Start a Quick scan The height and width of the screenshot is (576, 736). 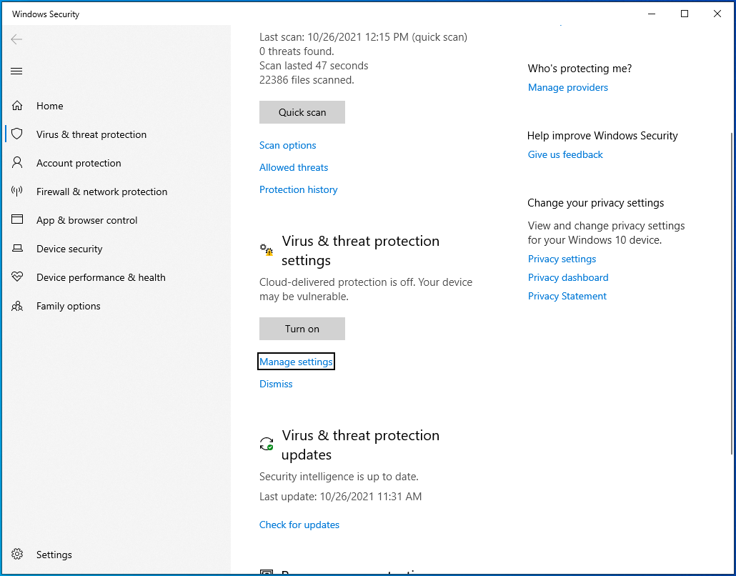(302, 112)
